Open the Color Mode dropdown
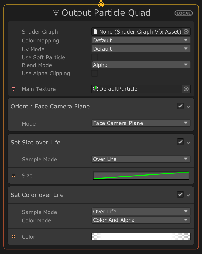The image size is (202, 254). click(x=141, y=220)
